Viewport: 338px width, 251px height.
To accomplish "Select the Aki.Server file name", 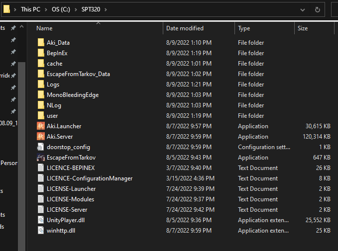I will pos(60,137).
